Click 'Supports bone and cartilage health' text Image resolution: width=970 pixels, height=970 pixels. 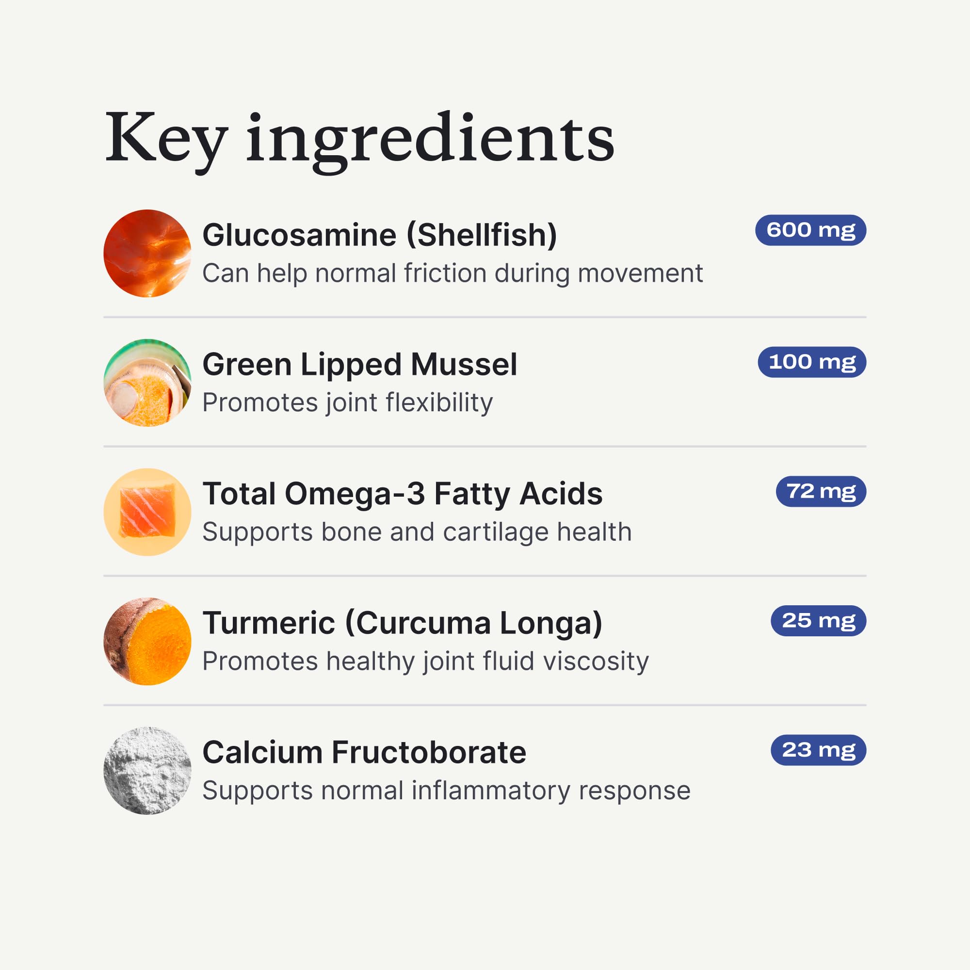pyautogui.click(x=417, y=532)
